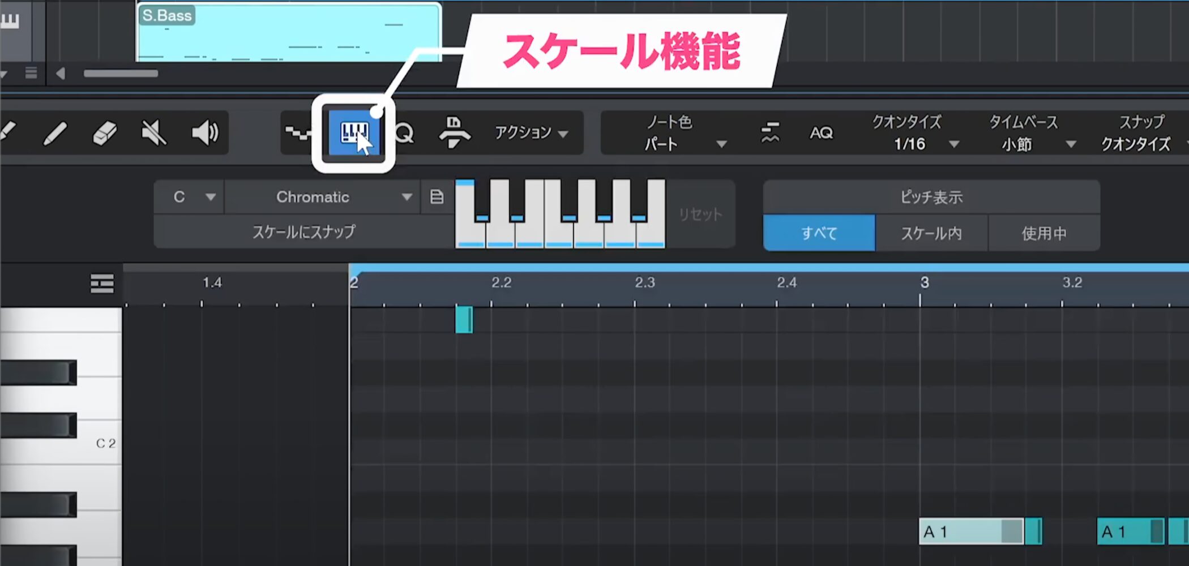Open the アクション menu
The height and width of the screenshot is (566, 1189).
point(531,133)
